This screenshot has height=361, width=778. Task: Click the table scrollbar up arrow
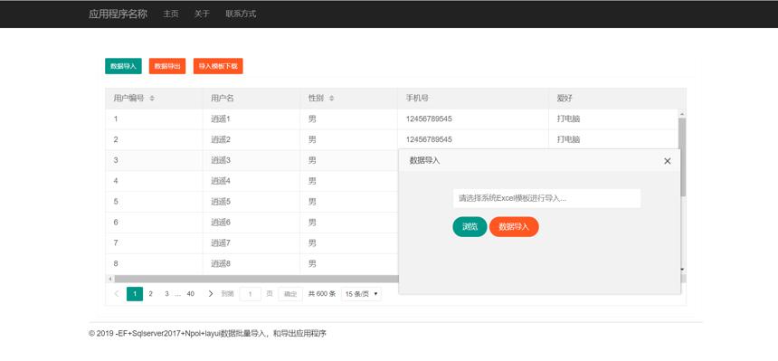click(x=682, y=115)
